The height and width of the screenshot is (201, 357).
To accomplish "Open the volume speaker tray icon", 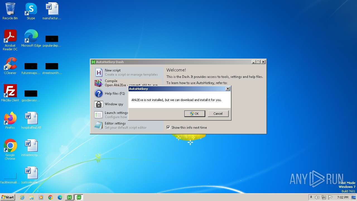I will click(317, 197).
